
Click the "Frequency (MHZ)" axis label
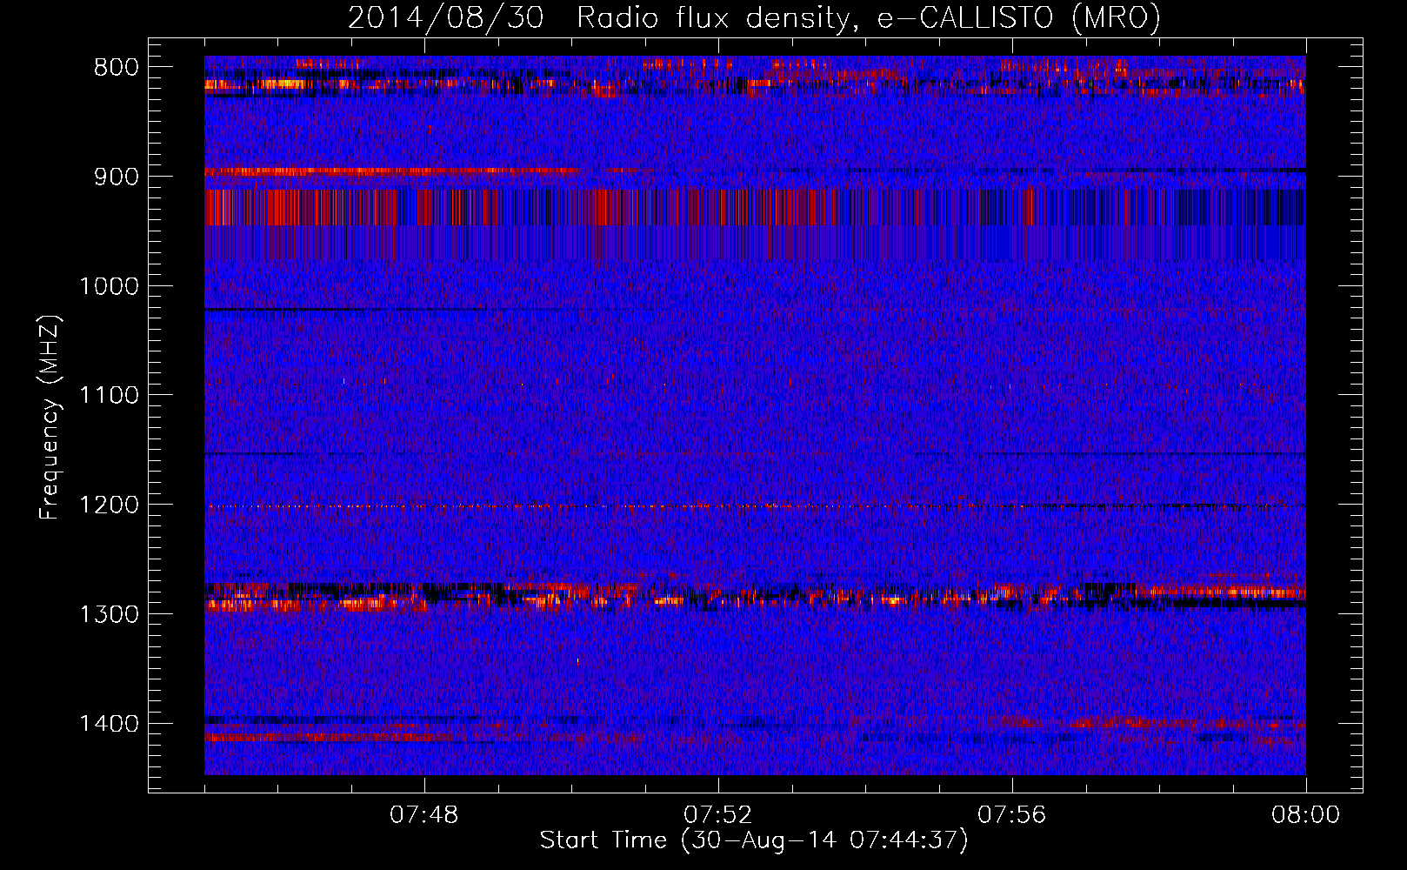point(50,418)
